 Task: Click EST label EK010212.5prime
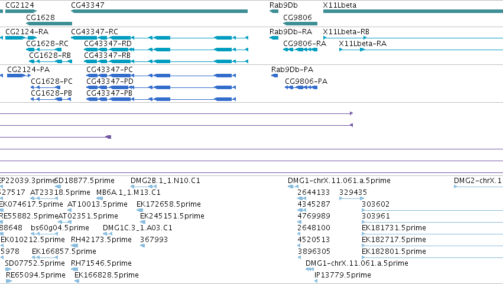click(33, 240)
